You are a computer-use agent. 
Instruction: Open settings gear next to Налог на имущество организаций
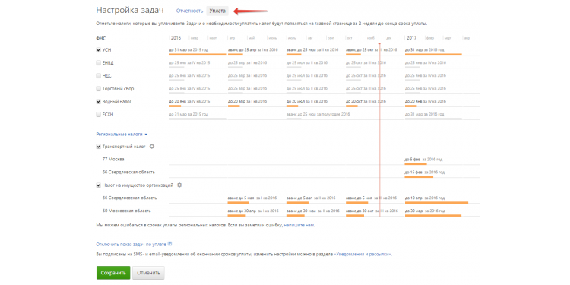tap(179, 185)
